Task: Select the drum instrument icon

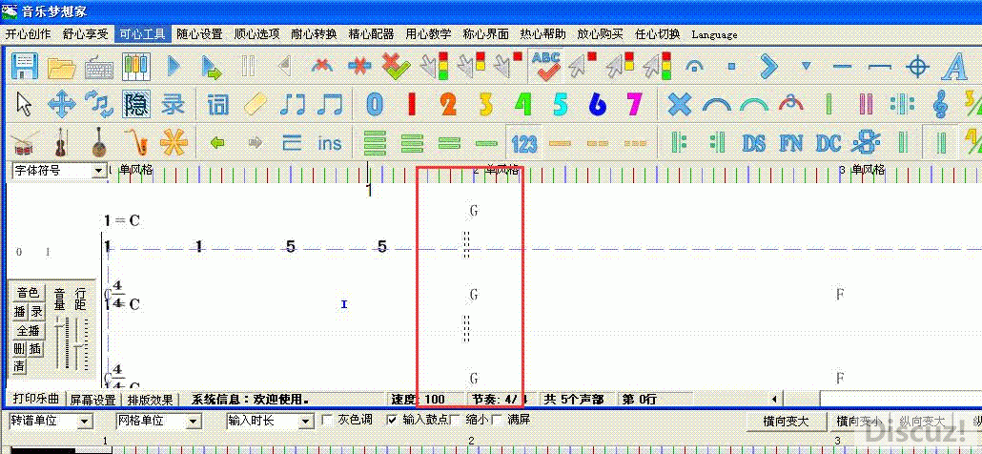Action: [24, 143]
